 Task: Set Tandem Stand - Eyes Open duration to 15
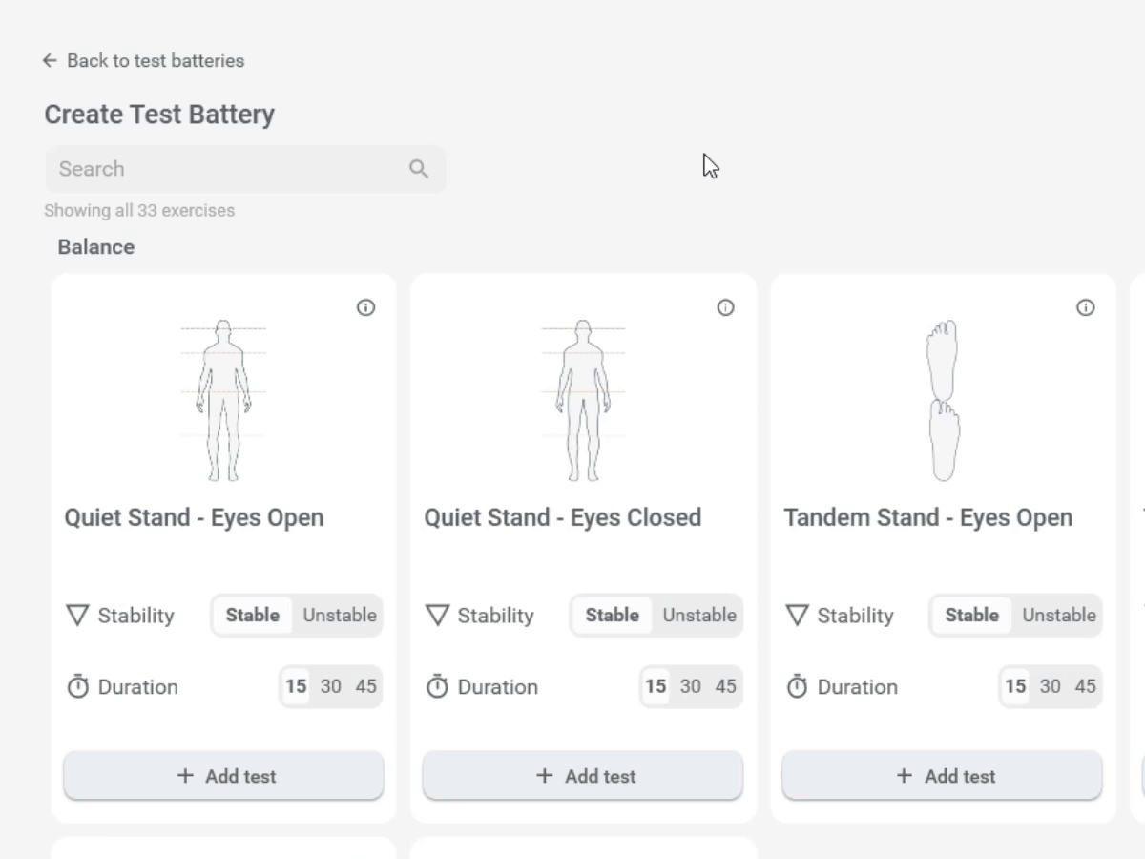pyautogui.click(x=1015, y=686)
